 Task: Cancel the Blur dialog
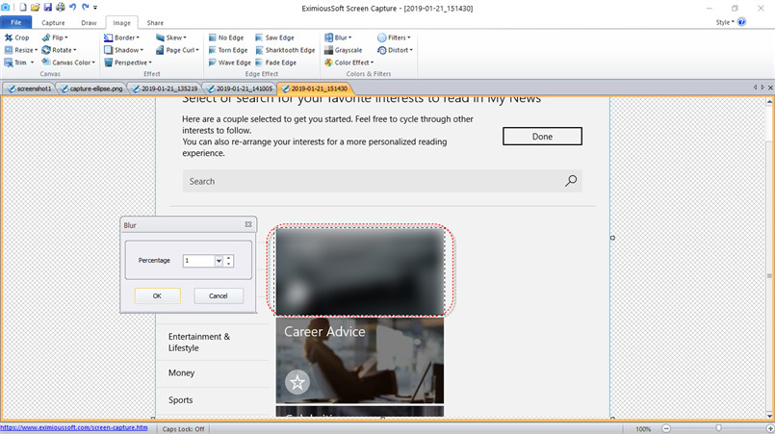pos(218,295)
